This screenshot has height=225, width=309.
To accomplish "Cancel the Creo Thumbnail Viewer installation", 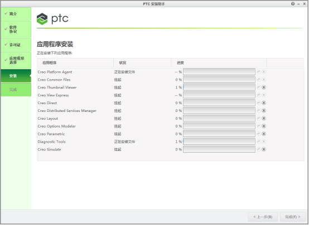I will [264, 87].
